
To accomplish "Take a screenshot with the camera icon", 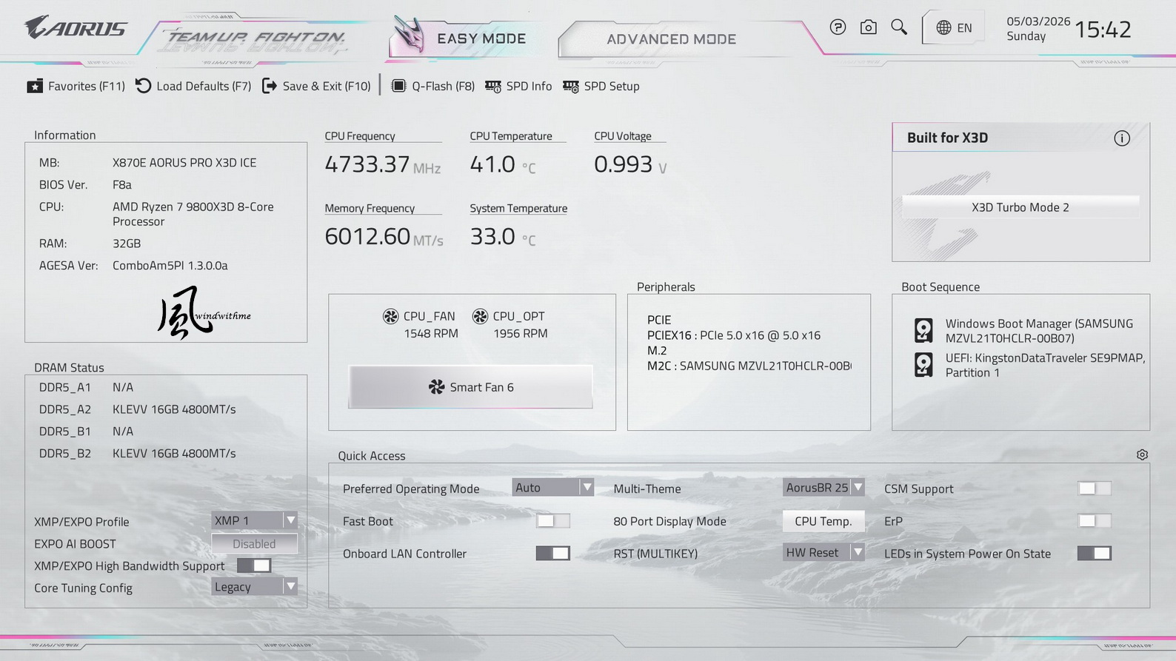I will click(x=869, y=27).
